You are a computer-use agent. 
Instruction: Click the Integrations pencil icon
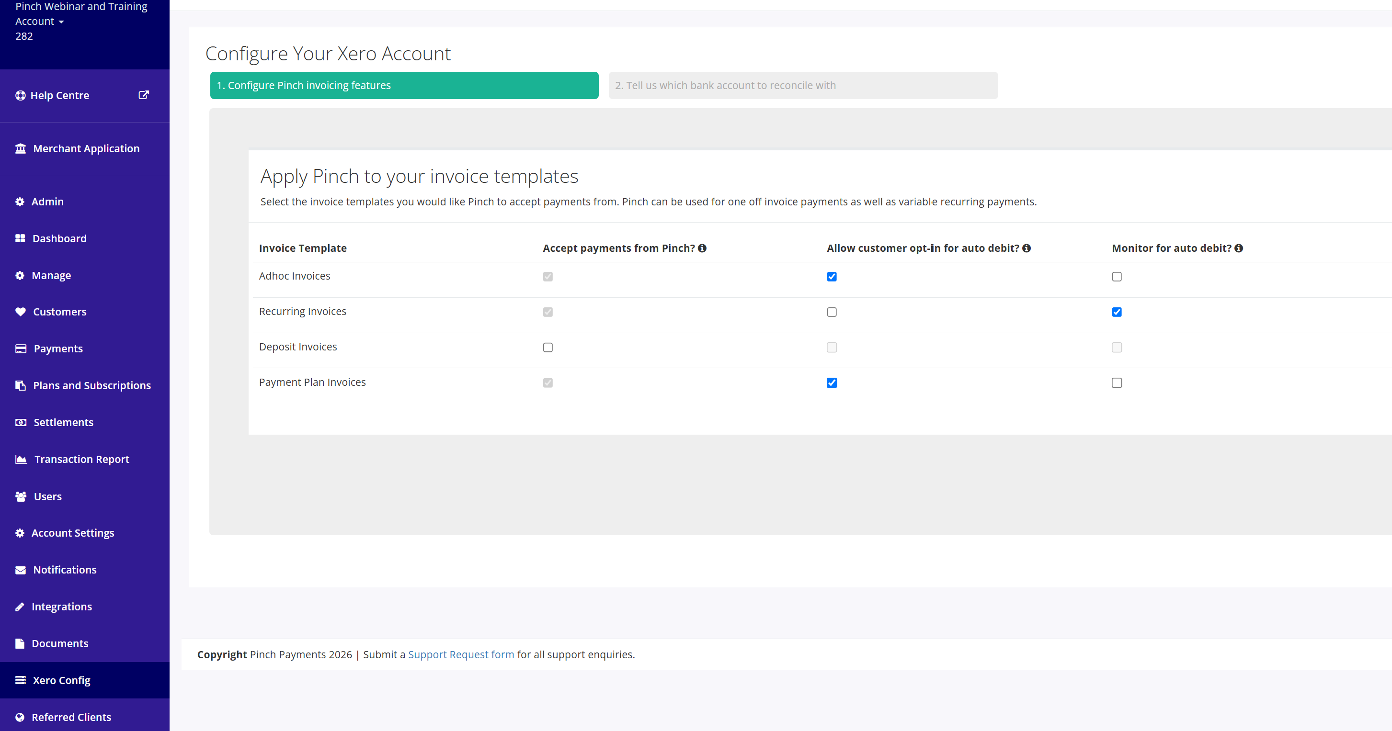(x=20, y=607)
